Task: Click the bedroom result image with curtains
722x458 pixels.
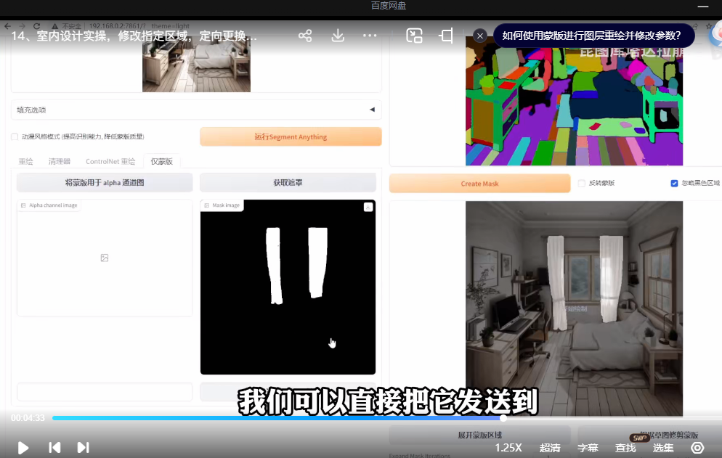Action: (574, 308)
